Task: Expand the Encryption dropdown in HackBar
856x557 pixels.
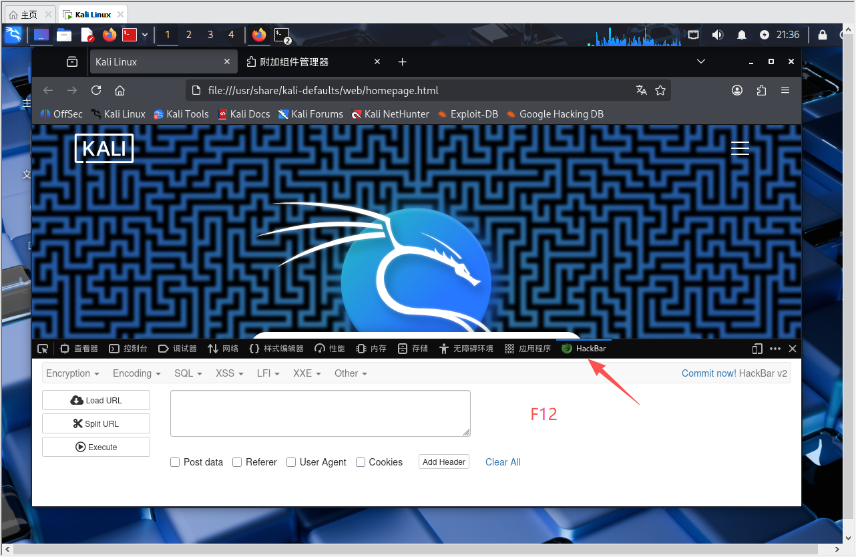Action: click(x=73, y=373)
